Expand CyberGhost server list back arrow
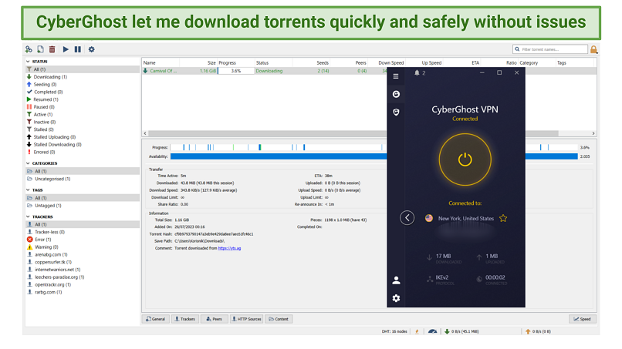 click(x=407, y=218)
